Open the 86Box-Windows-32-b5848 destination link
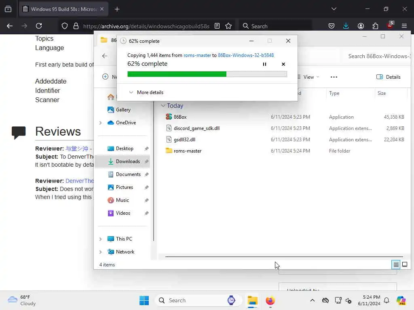The width and height of the screenshot is (414, 310). (245, 55)
